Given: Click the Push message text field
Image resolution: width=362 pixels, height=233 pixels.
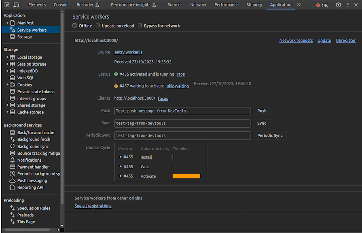Looking at the screenshot, I should pos(182,111).
